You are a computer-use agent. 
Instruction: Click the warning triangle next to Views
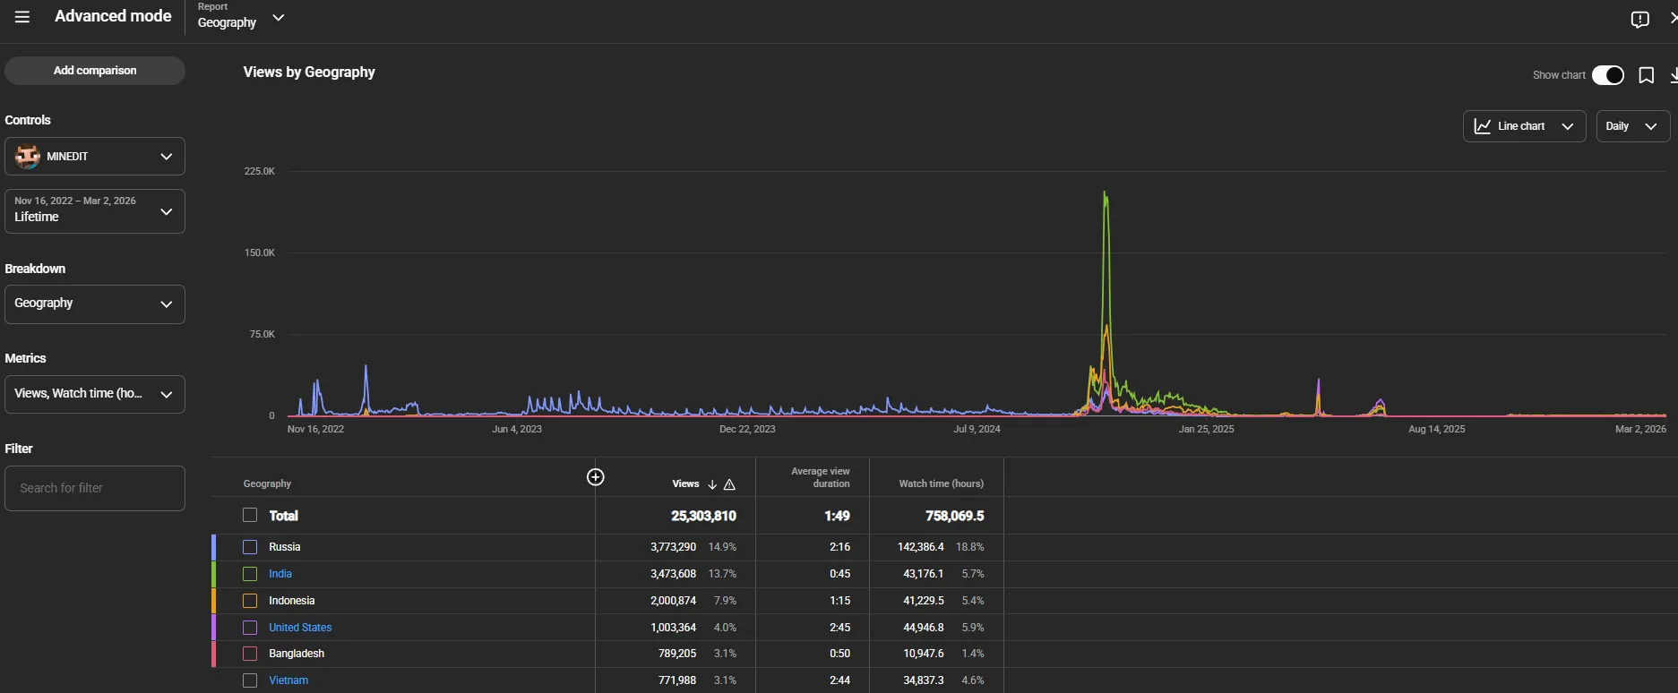pyautogui.click(x=729, y=484)
